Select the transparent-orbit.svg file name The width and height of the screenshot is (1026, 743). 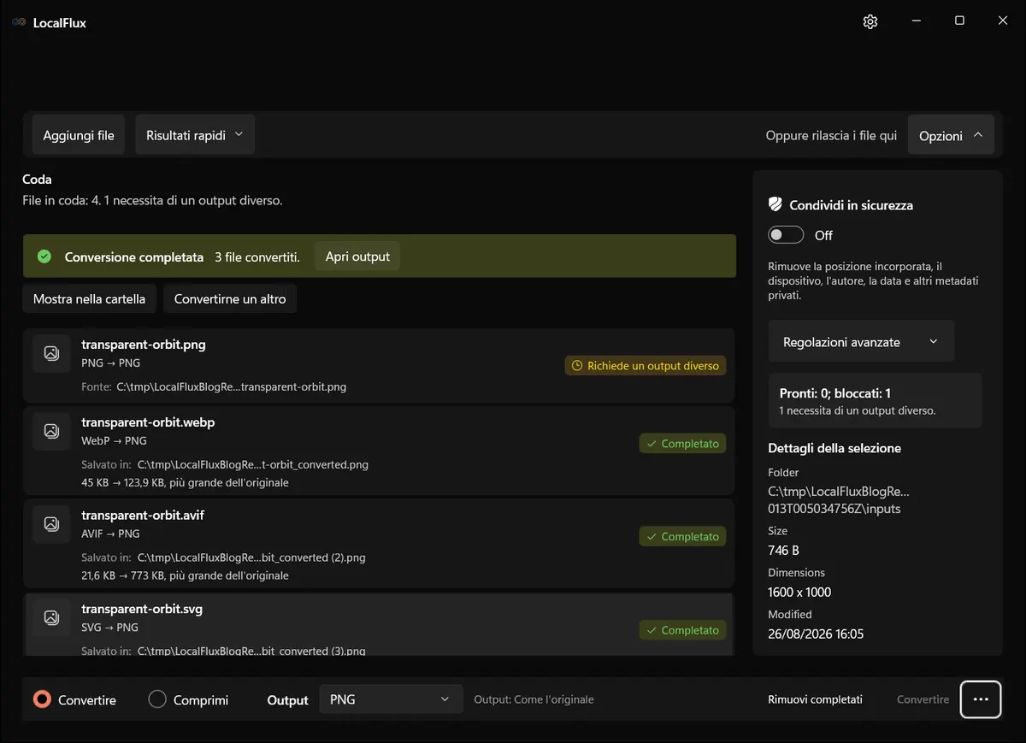(142, 609)
